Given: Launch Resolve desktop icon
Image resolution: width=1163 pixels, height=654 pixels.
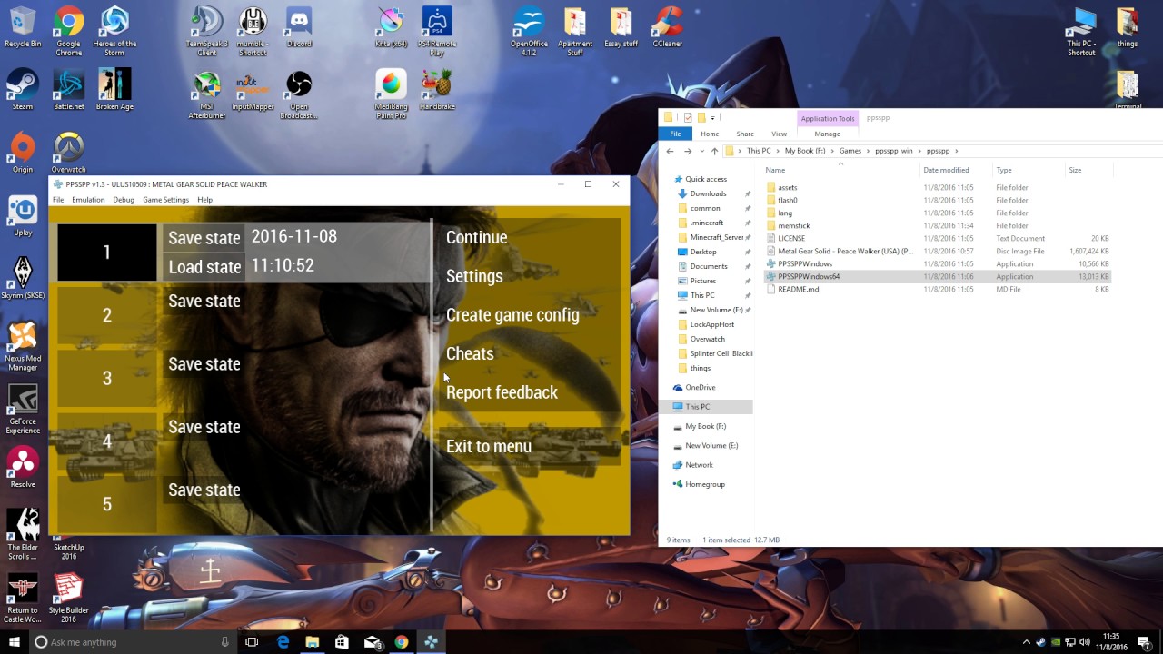Looking at the screenshot, I should click(23, 468).
